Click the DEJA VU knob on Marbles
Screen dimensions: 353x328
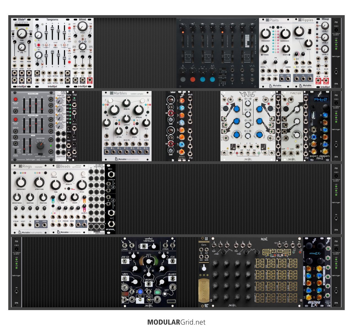tap(126, 103)
